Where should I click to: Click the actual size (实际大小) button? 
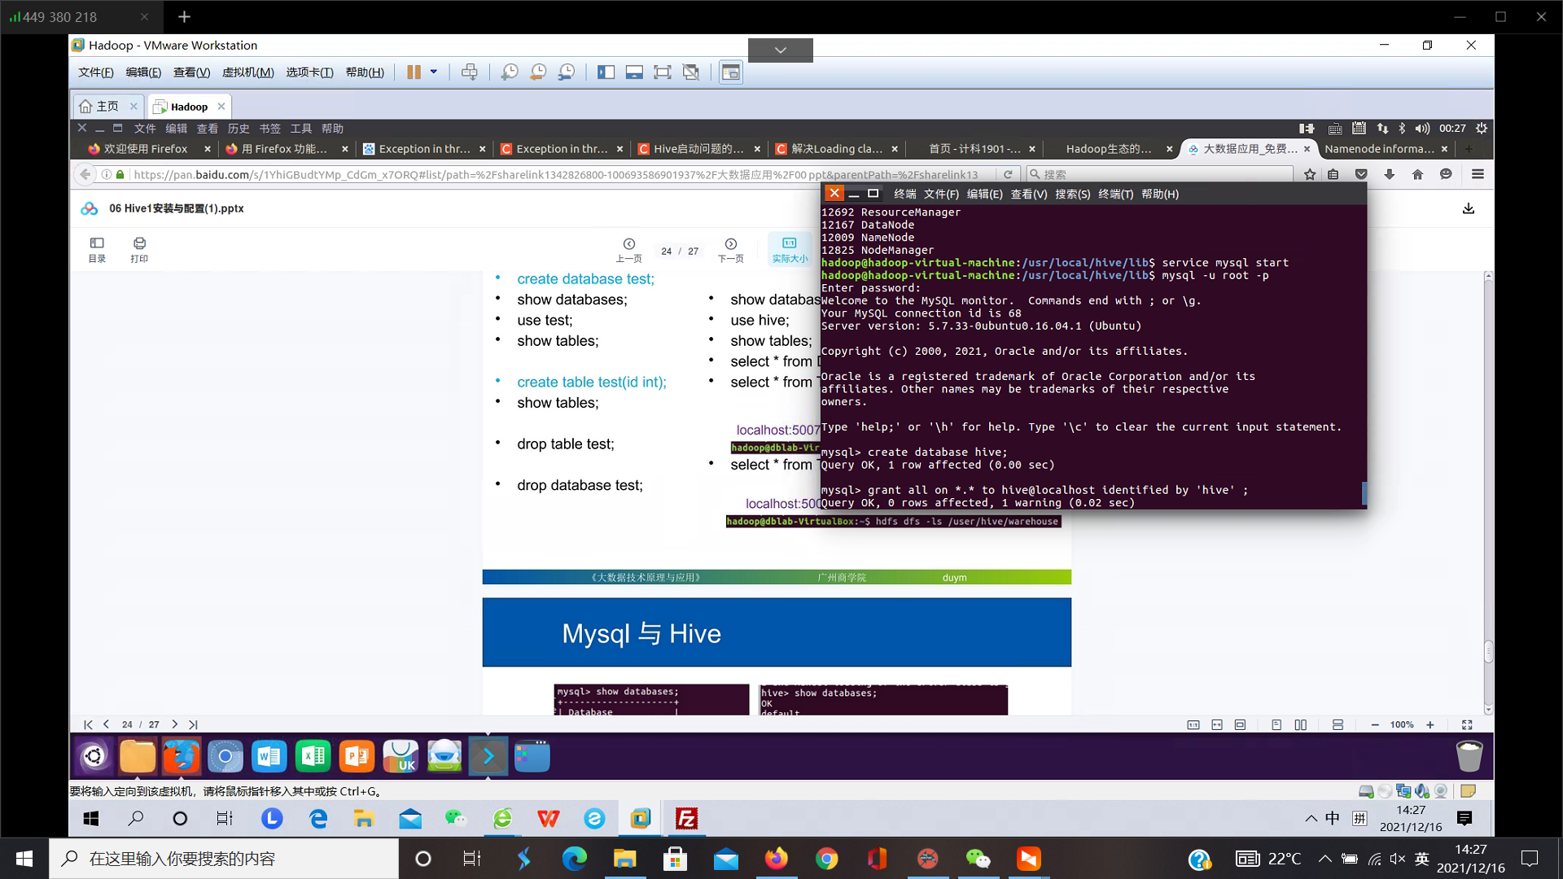[x=790, y=249]
